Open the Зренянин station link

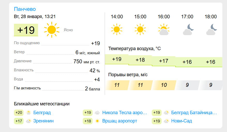[43, 121]
